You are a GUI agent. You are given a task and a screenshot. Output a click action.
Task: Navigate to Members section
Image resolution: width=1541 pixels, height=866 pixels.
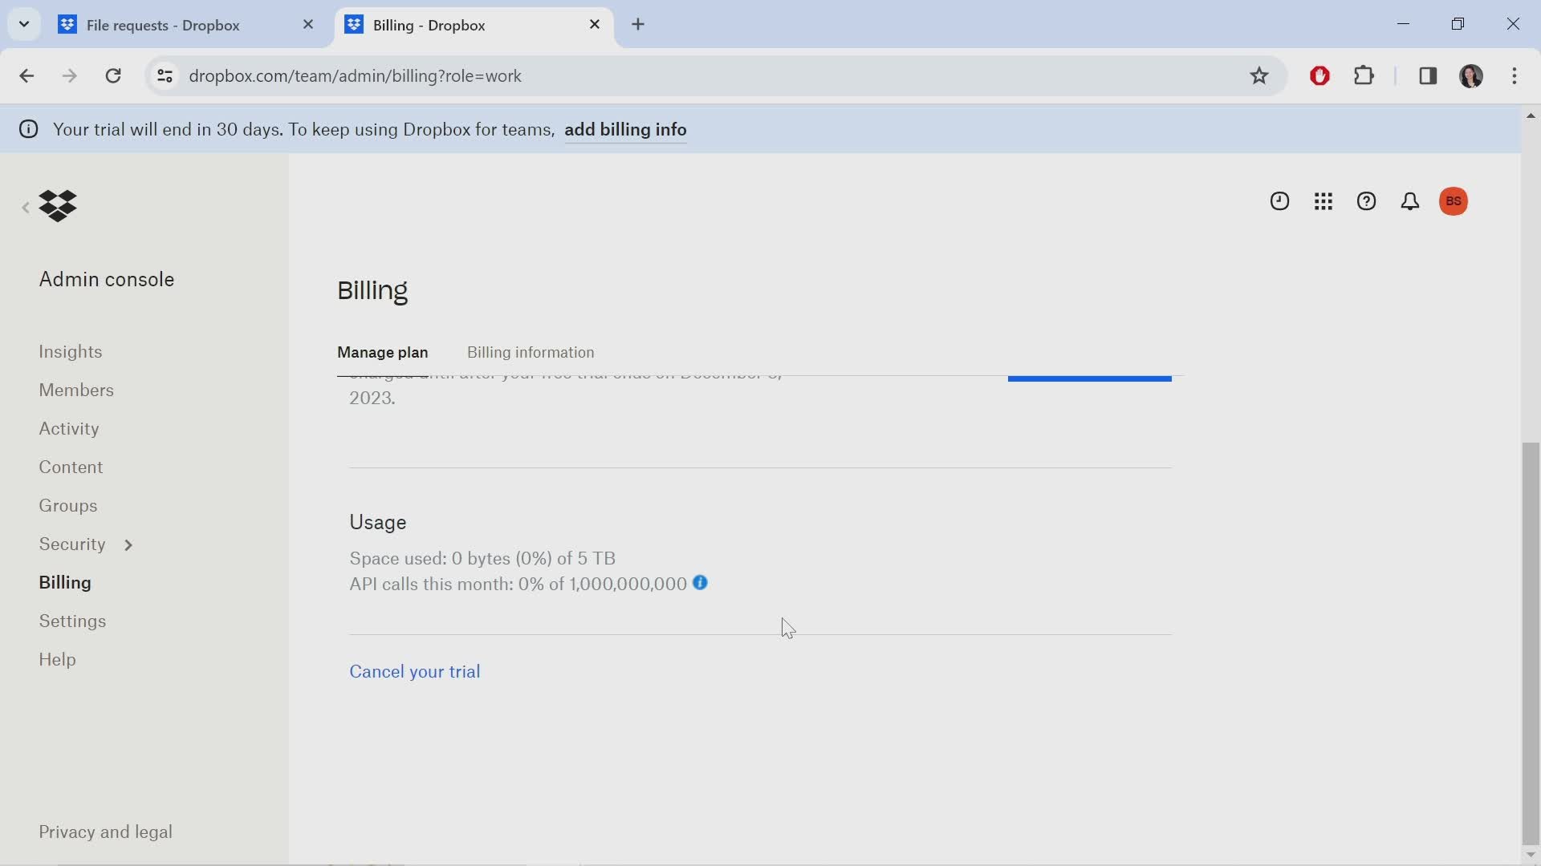click(76, 391)
